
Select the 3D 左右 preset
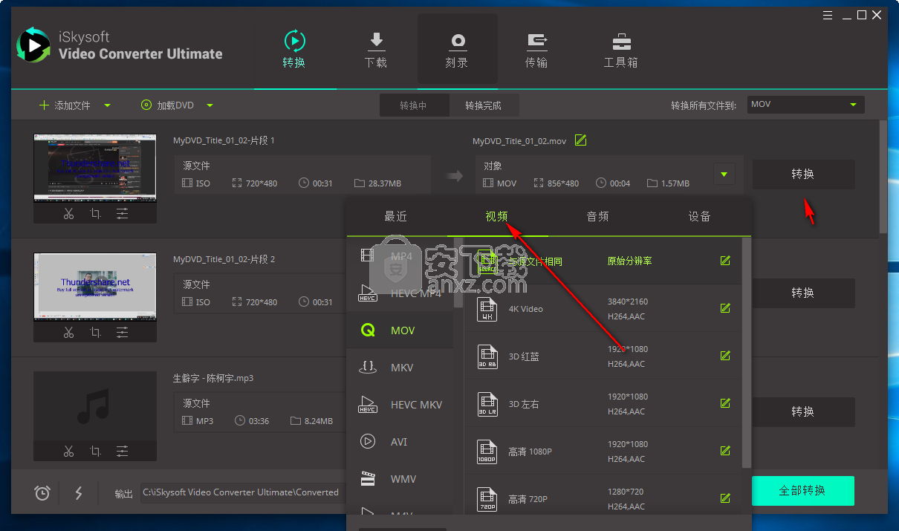click(603, 404)
